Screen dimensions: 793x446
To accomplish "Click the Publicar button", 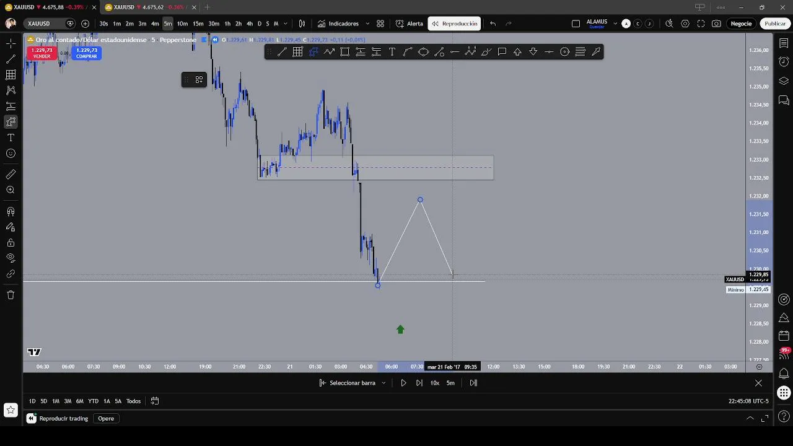I will click(775, 24).
